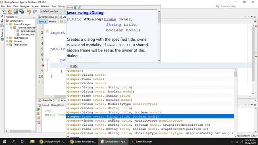Screen dimensions: 258x145
Task: Open the Files side panel tab
Action: tap(2, 21)
